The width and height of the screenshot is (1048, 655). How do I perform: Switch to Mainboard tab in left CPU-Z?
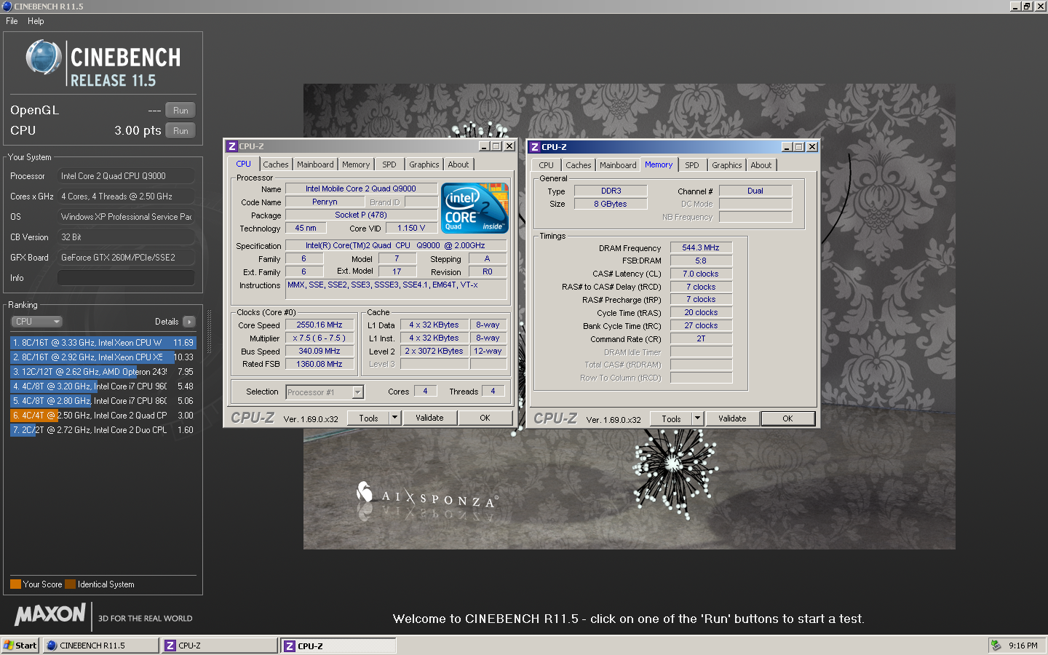(x=315, y=165)
